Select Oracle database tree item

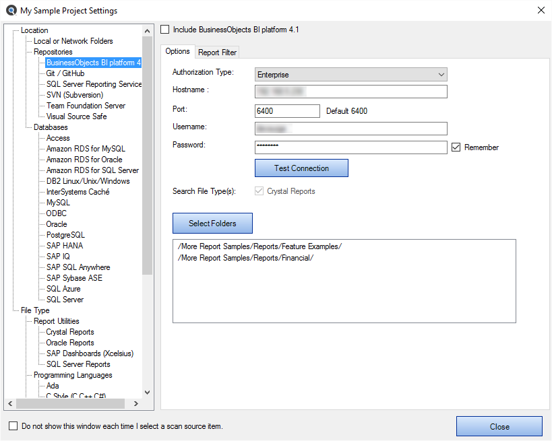tap(57, 224)
